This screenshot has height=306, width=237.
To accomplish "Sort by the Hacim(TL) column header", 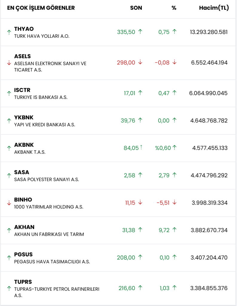I will pyautogui.click(x=214, y=8).
